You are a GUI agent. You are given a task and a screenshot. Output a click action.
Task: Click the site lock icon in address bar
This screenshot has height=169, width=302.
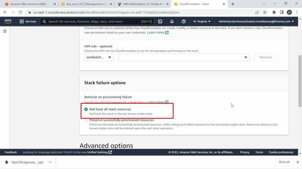30,12
